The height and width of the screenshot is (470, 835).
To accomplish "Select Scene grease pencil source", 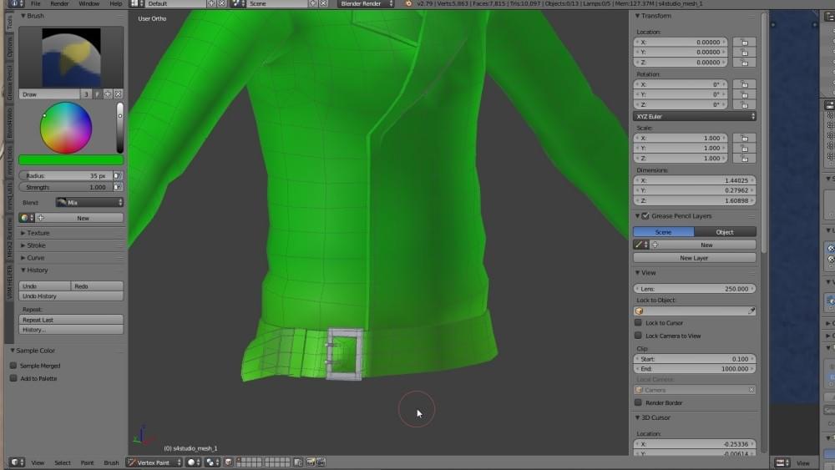I will point(664,232).
